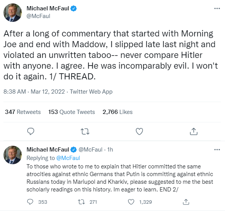The height and width of the screenshot is (211, 225).
Task: Click Michael McFaul's profile photo on the main tweet
Action: pyautogui.click(x=13, y=13)
